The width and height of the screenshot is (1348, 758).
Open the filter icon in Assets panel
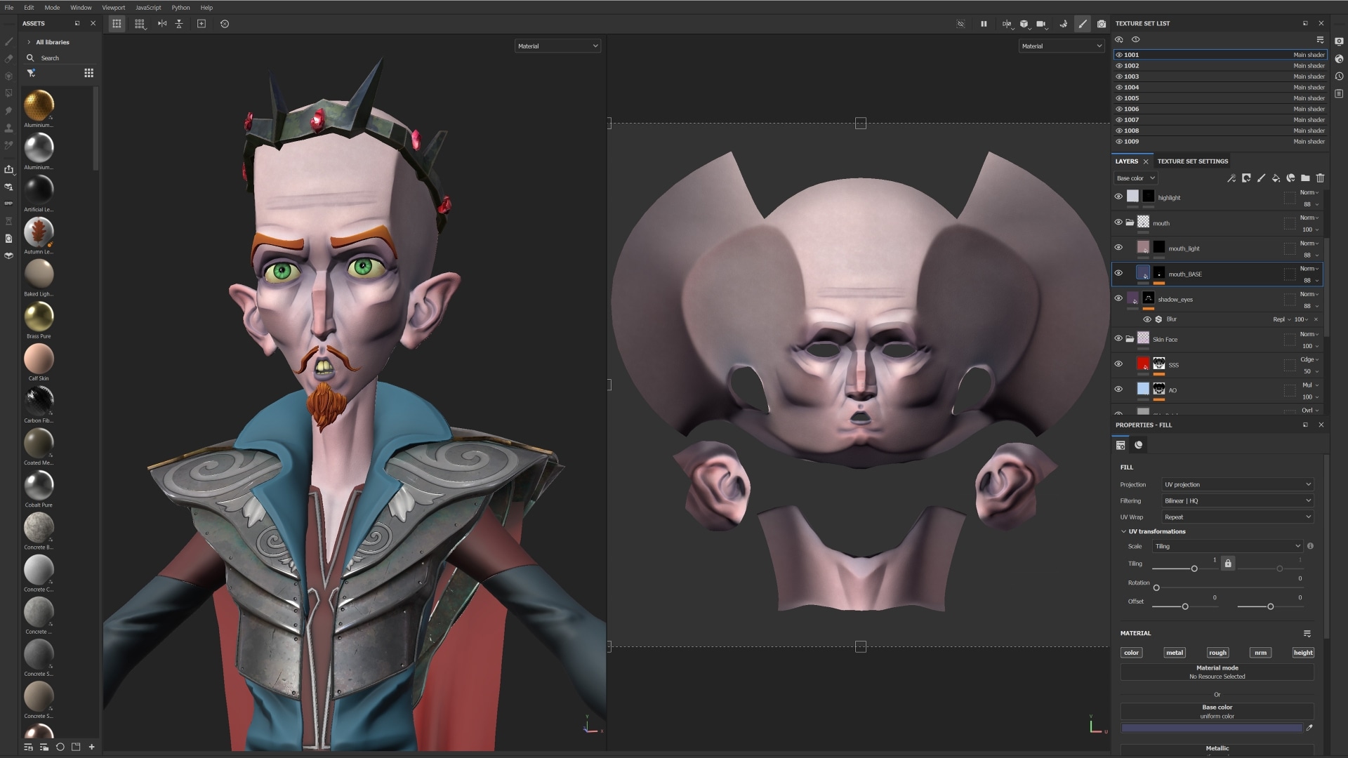pos(31,73)
